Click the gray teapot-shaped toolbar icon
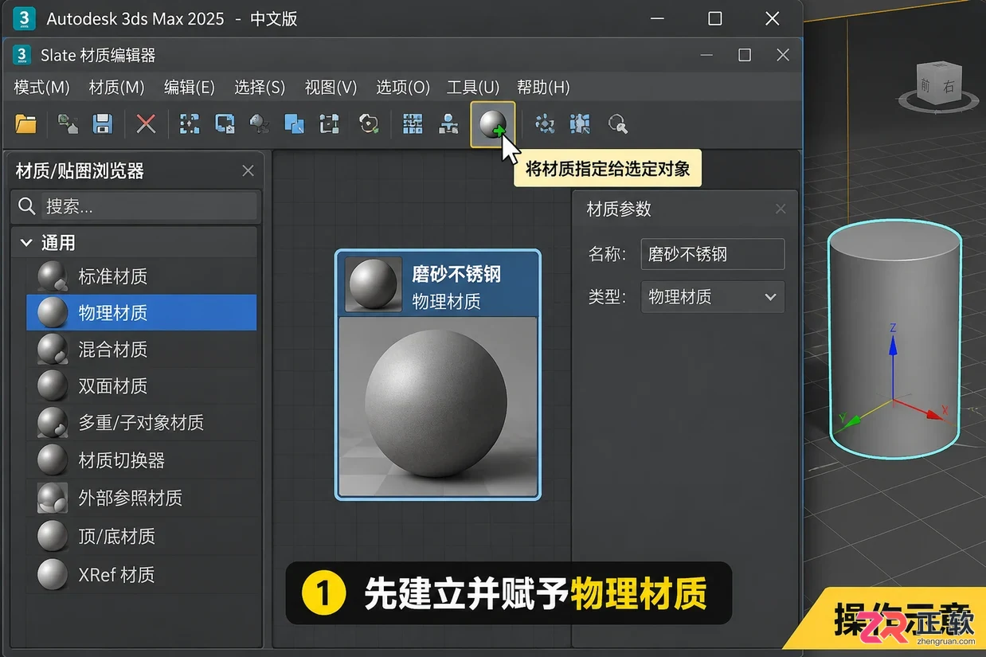 pyautogui.click(x=260, y=123)
